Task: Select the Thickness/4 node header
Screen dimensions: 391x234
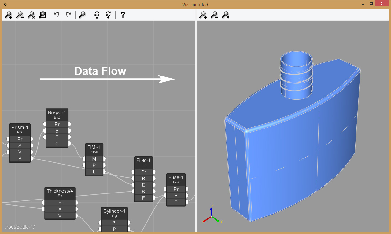Action: [60, 193]
